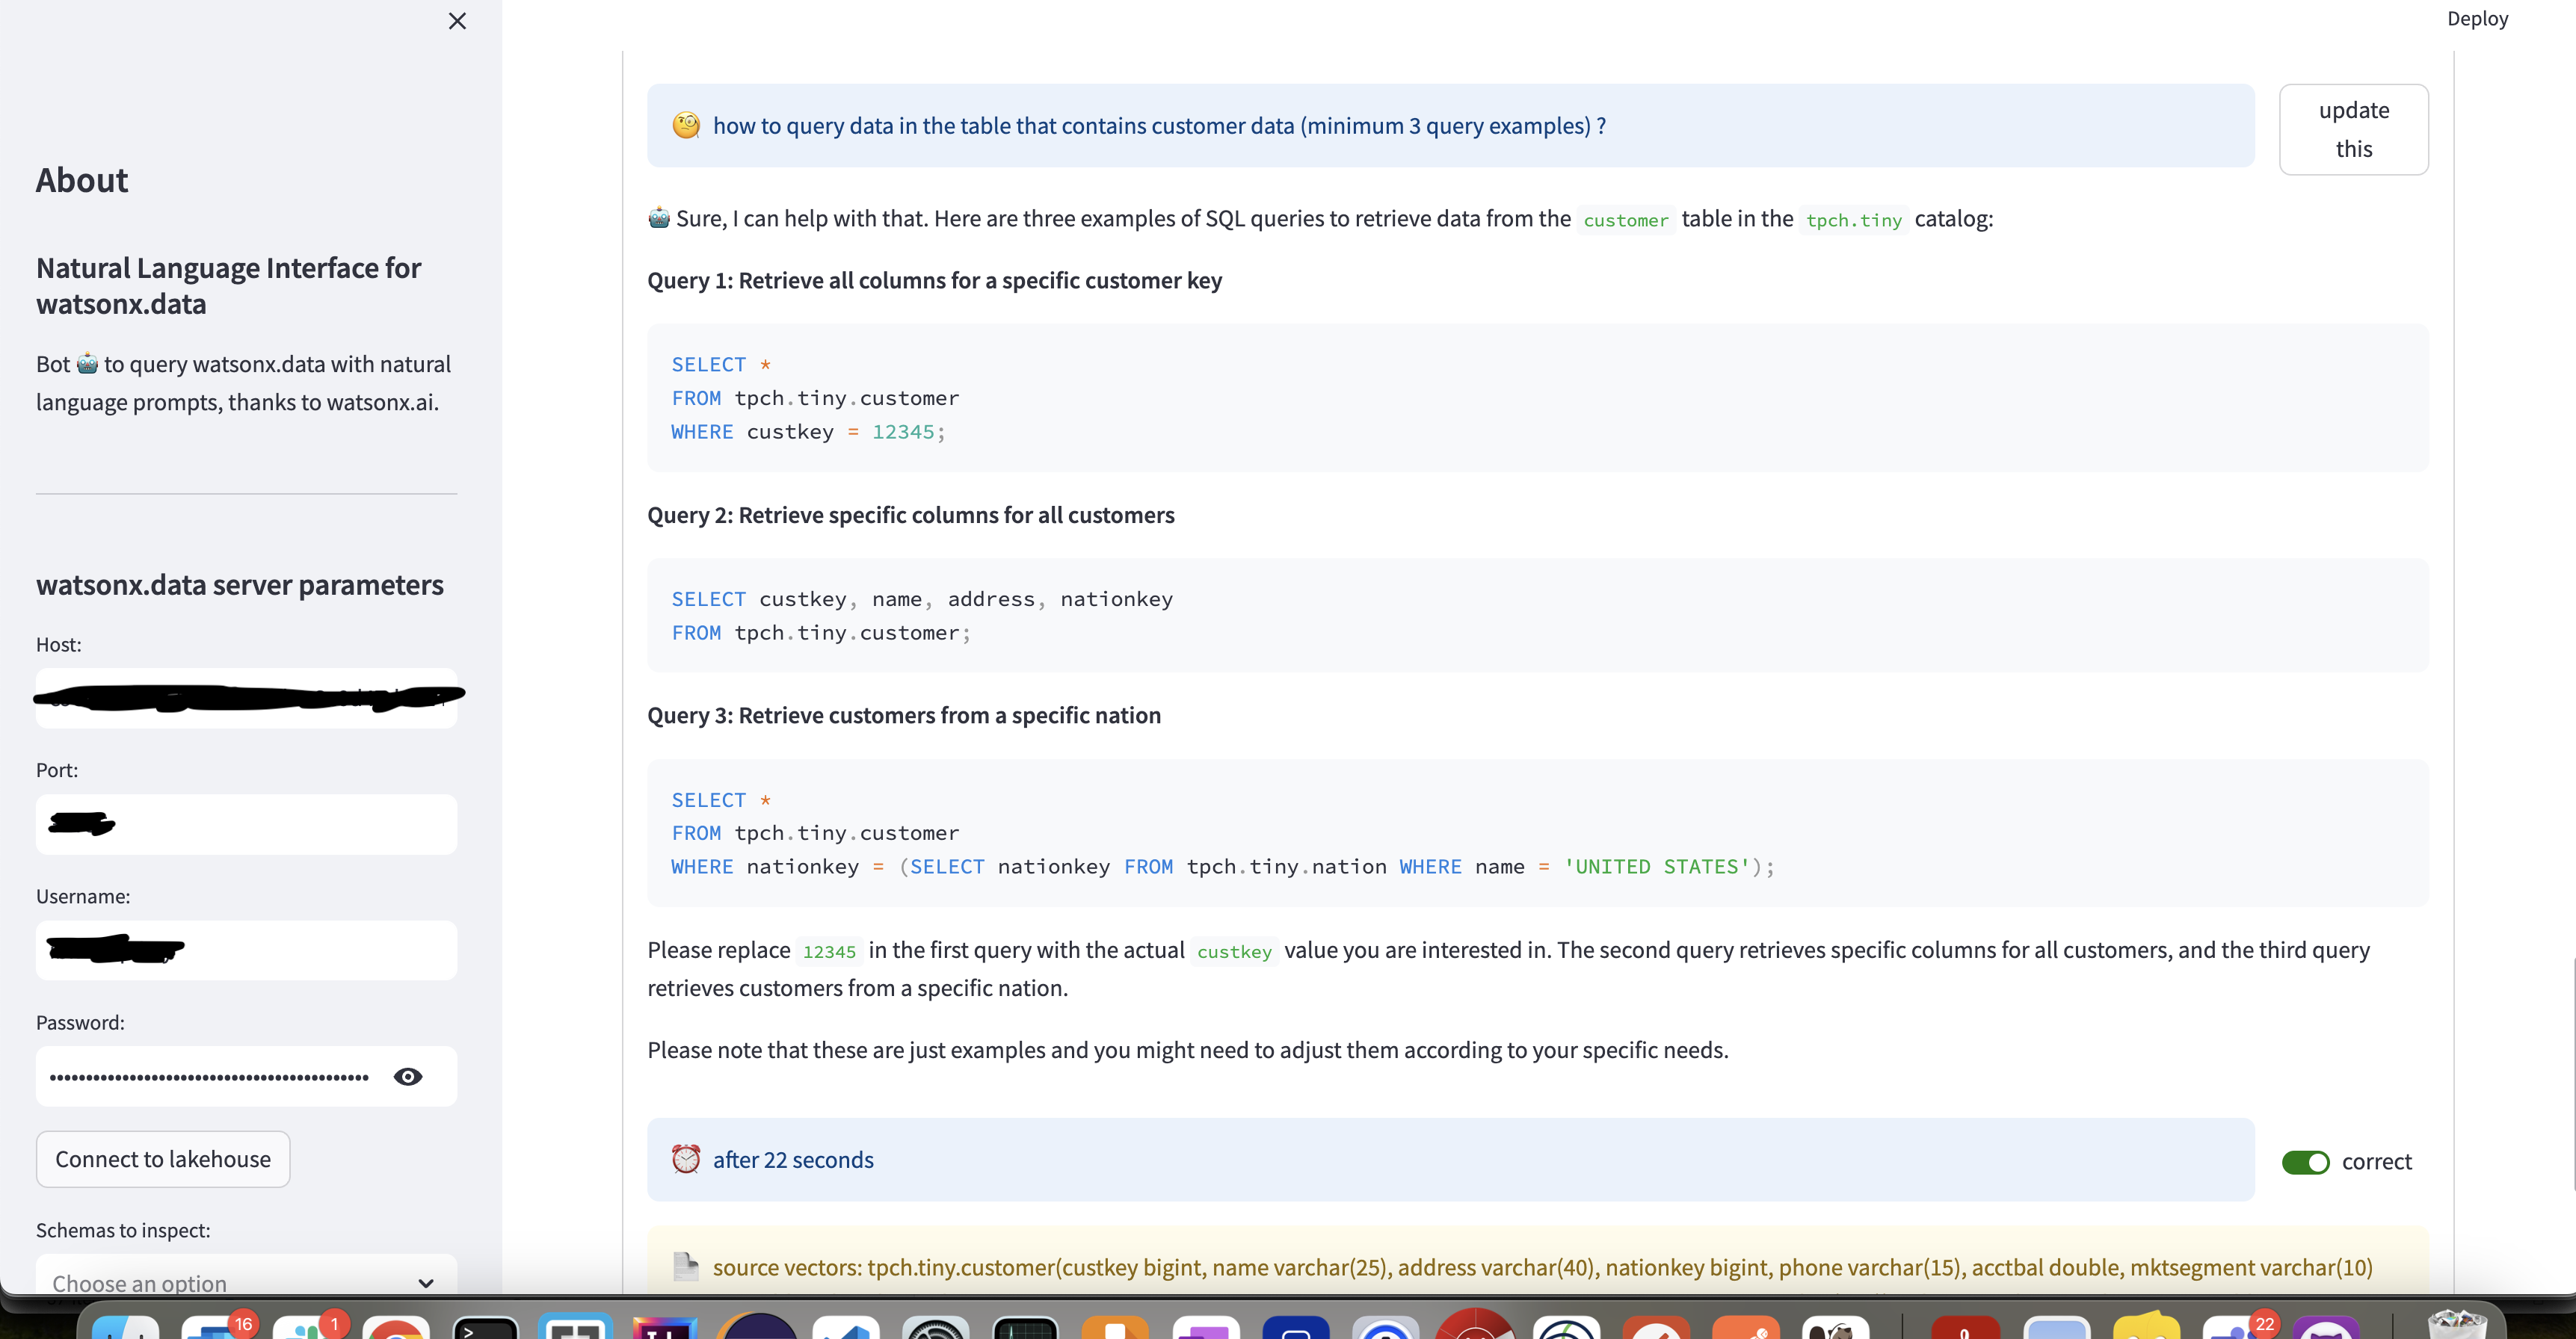
Task: Click the page vertical scrollbar thumb
Action: (2573, 1074)
